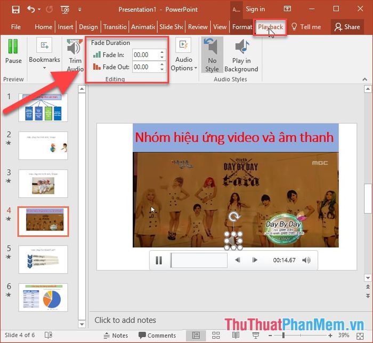The width and height of the screenshot is (373, 343).
Task: Click the zoom slider handle
Action: (283, 336)
